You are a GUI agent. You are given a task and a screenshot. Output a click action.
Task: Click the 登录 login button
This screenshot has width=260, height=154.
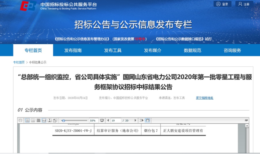222,4
